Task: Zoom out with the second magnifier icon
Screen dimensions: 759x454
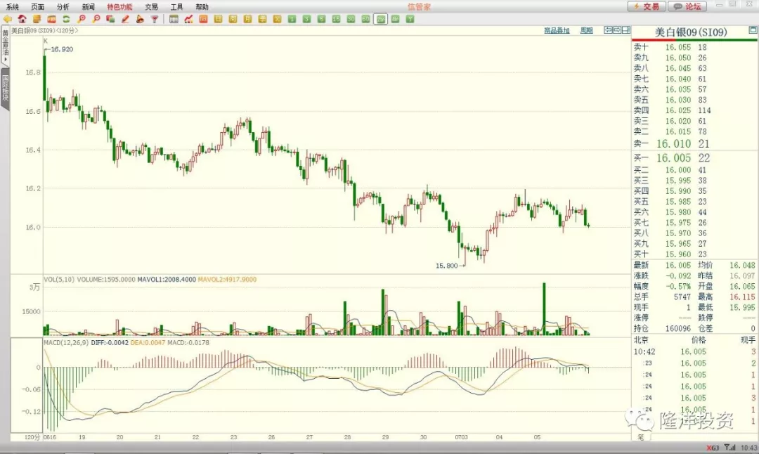Action: pyautogui.click(x=96, y=19)
